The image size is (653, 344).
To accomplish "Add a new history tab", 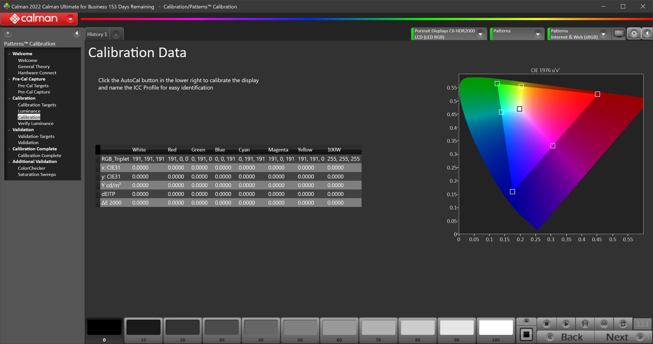I will click(116, 35).
